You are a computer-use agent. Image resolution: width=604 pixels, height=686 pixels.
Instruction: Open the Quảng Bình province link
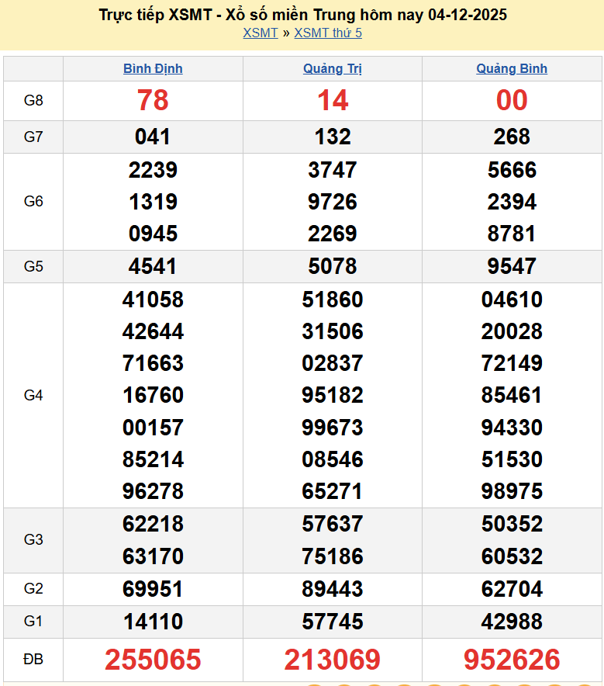point(512,68)
